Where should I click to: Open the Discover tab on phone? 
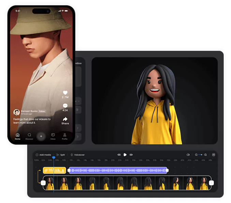tap(29, 136)
